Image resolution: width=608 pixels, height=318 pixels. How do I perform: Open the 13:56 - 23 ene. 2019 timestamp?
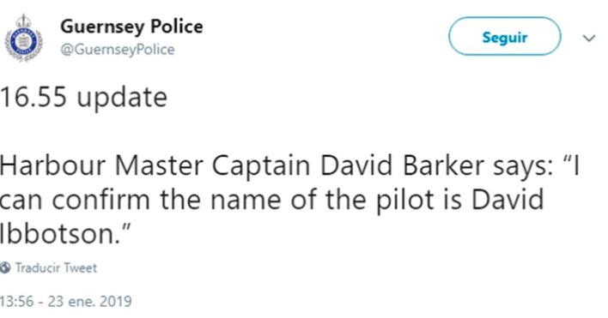[x=66, y=302]
